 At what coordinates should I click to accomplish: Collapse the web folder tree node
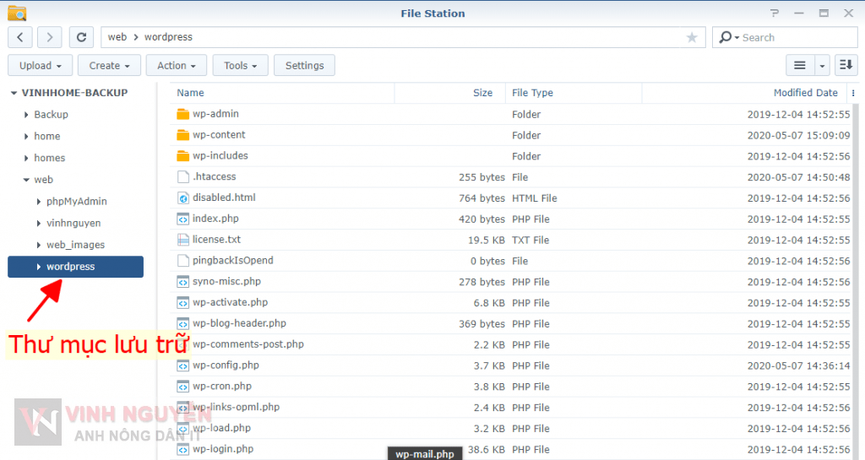coord(26,180)
